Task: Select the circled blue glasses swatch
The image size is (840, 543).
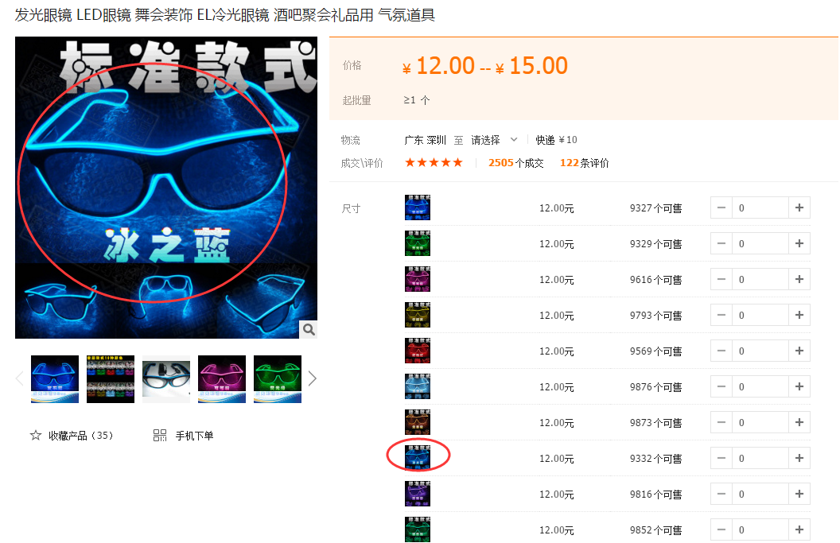Action: coord(417,458)
